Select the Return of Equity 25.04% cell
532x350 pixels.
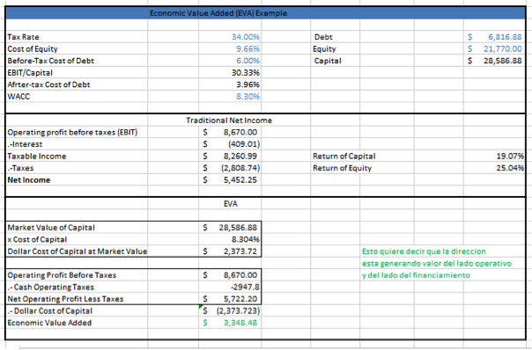pos(494,168)
